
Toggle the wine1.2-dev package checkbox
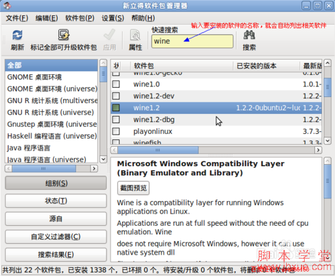116,96
